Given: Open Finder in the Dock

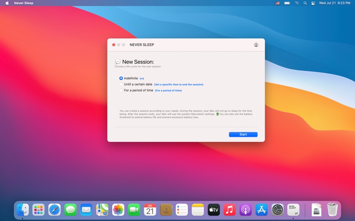Looking at the screenshot, I should point(23,210).
